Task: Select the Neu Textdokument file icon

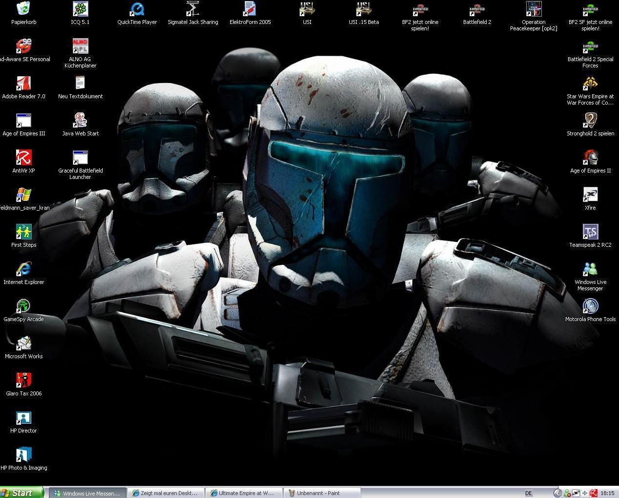Action: pos(80,83)
